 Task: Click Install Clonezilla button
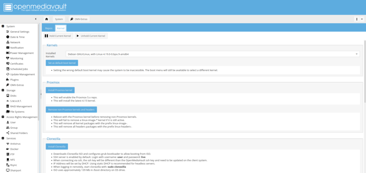point(57,147)
